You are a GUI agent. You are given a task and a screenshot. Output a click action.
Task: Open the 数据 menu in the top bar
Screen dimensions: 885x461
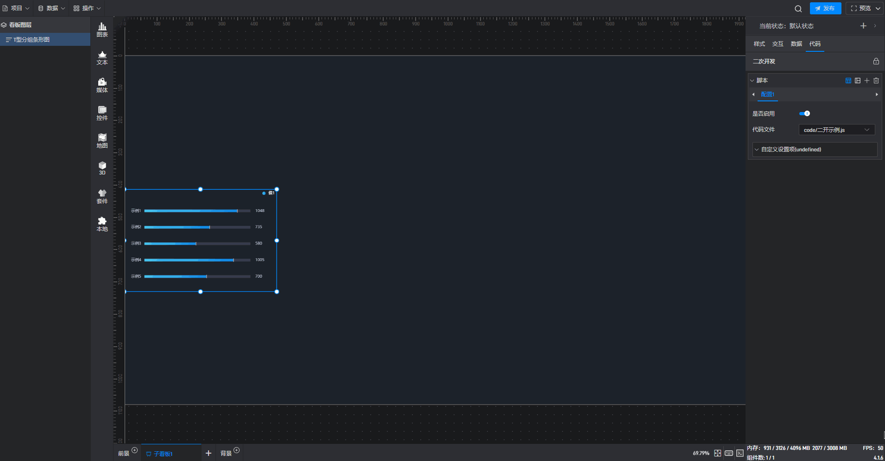51,8
